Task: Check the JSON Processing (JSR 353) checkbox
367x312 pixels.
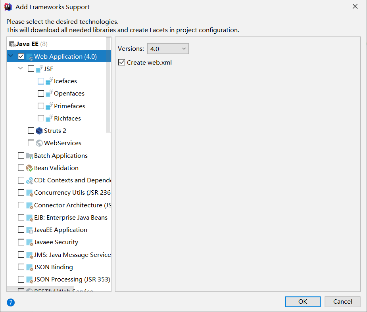Action: (21, 279)
